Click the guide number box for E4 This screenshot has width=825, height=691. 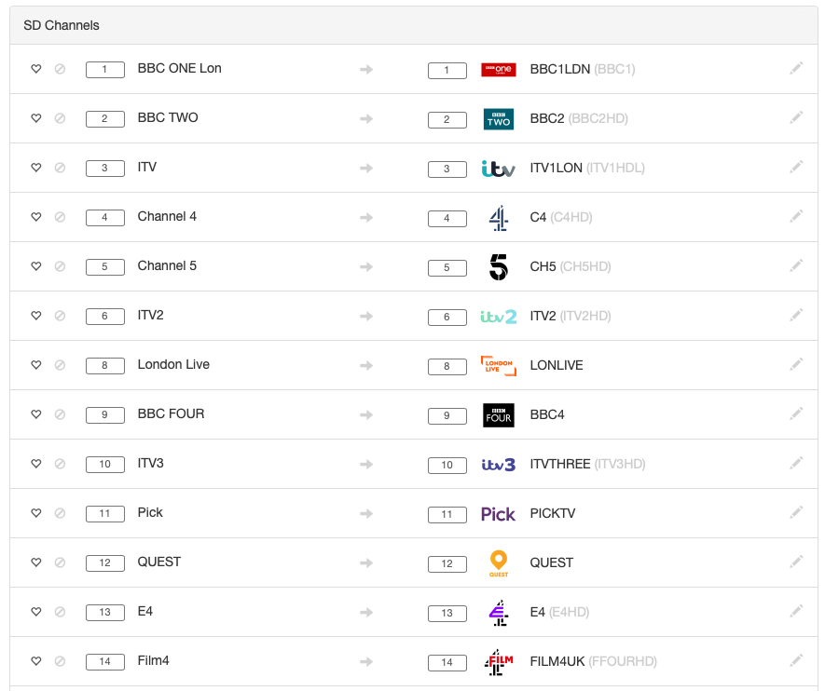(x=447, y=613)
